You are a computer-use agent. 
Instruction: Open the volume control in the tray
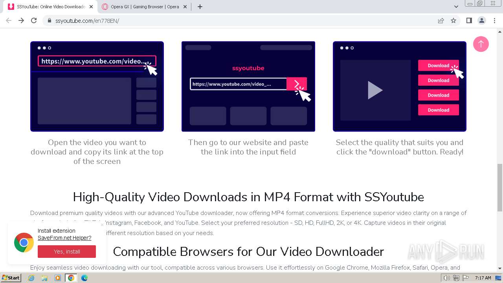tap(447, 278)
